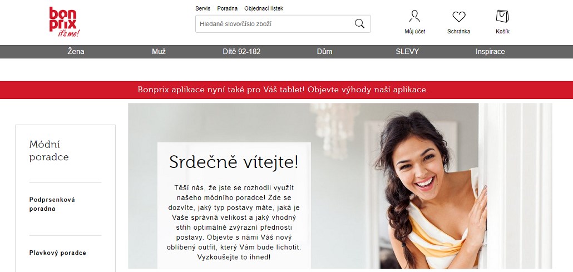Select the Inspirace menu category
Viewport: 573px width, 272px height.
pos(490,52)
